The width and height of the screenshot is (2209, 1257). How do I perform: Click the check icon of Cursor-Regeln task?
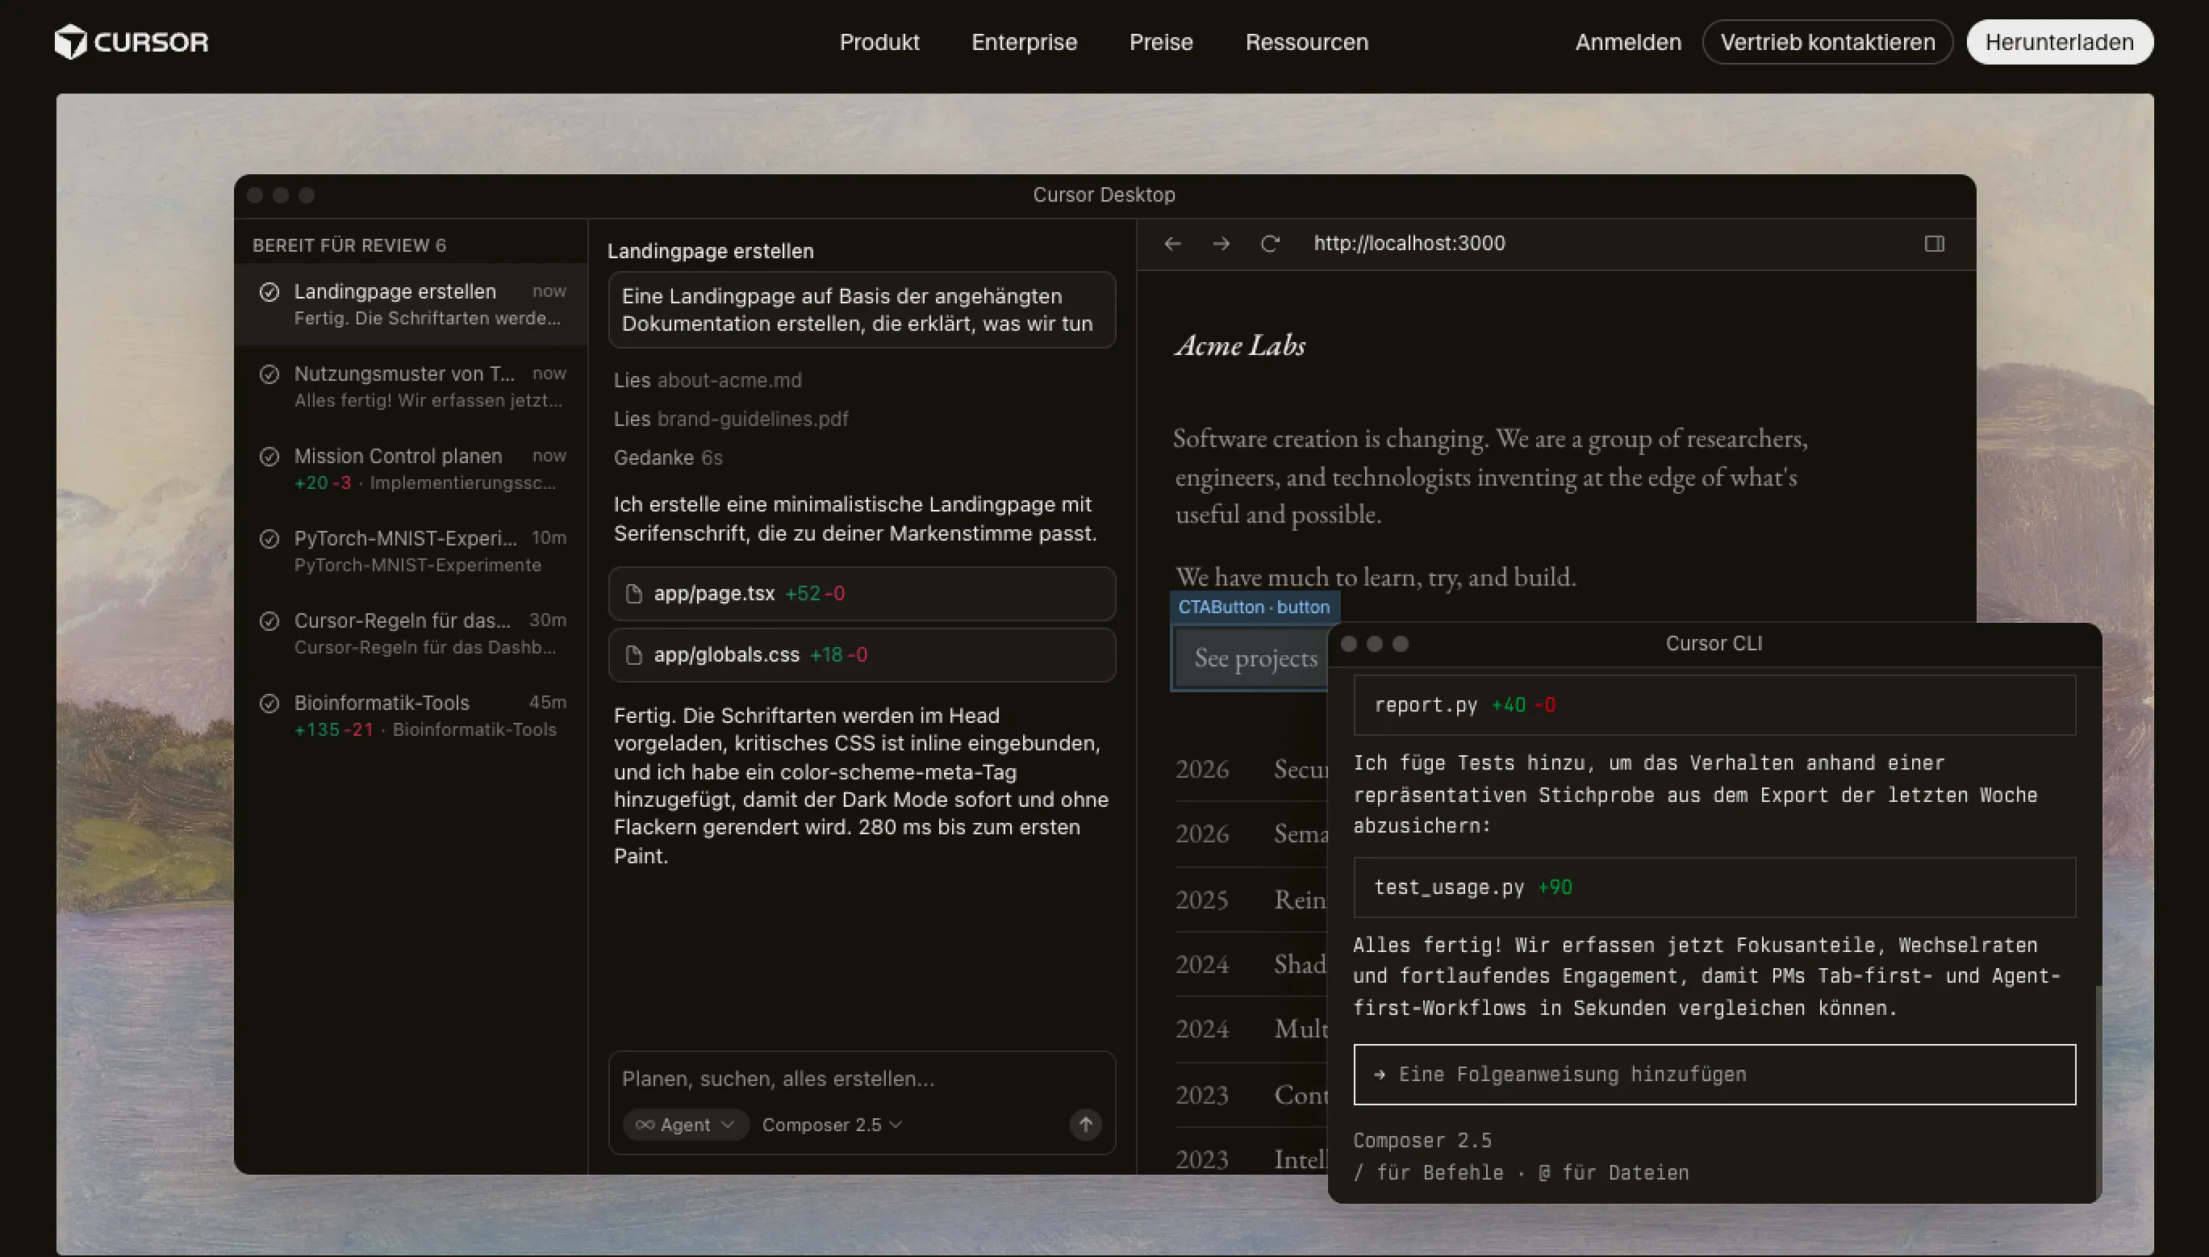(269, 620)
